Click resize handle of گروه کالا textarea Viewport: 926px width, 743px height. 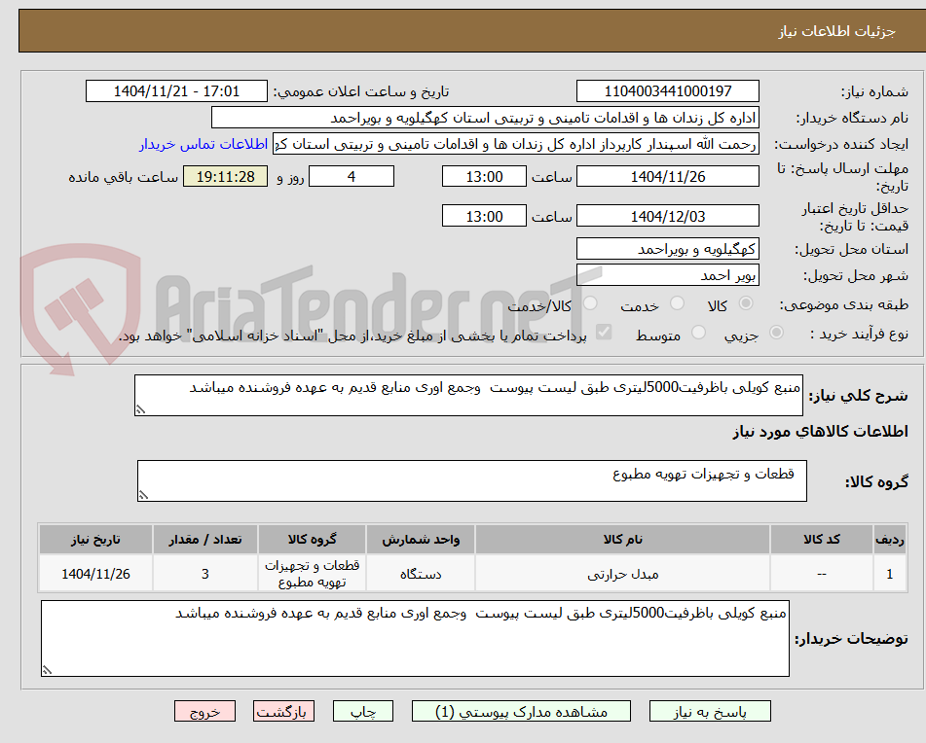click(x=143, y=495)
